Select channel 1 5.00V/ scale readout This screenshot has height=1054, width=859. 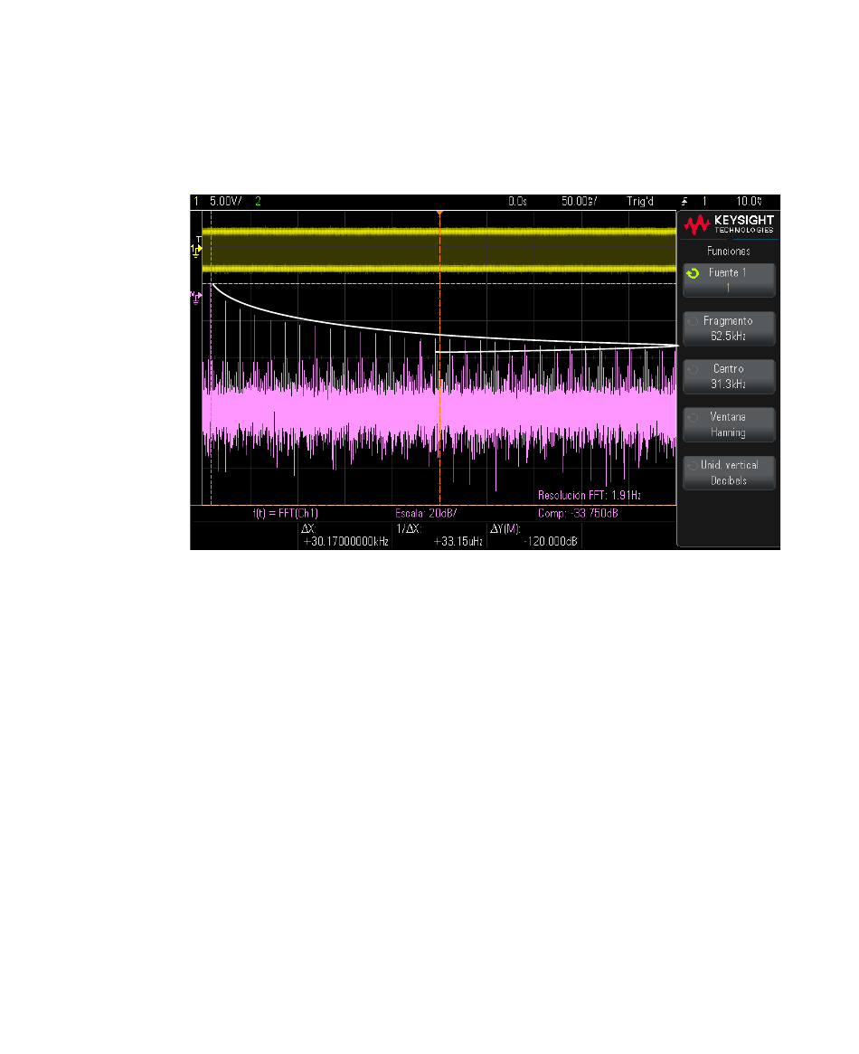(226, 201)
